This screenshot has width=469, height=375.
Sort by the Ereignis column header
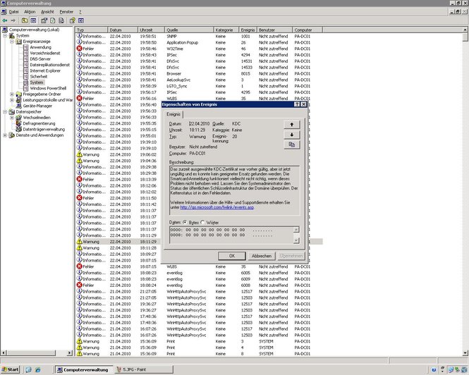[x=248, y=30]
